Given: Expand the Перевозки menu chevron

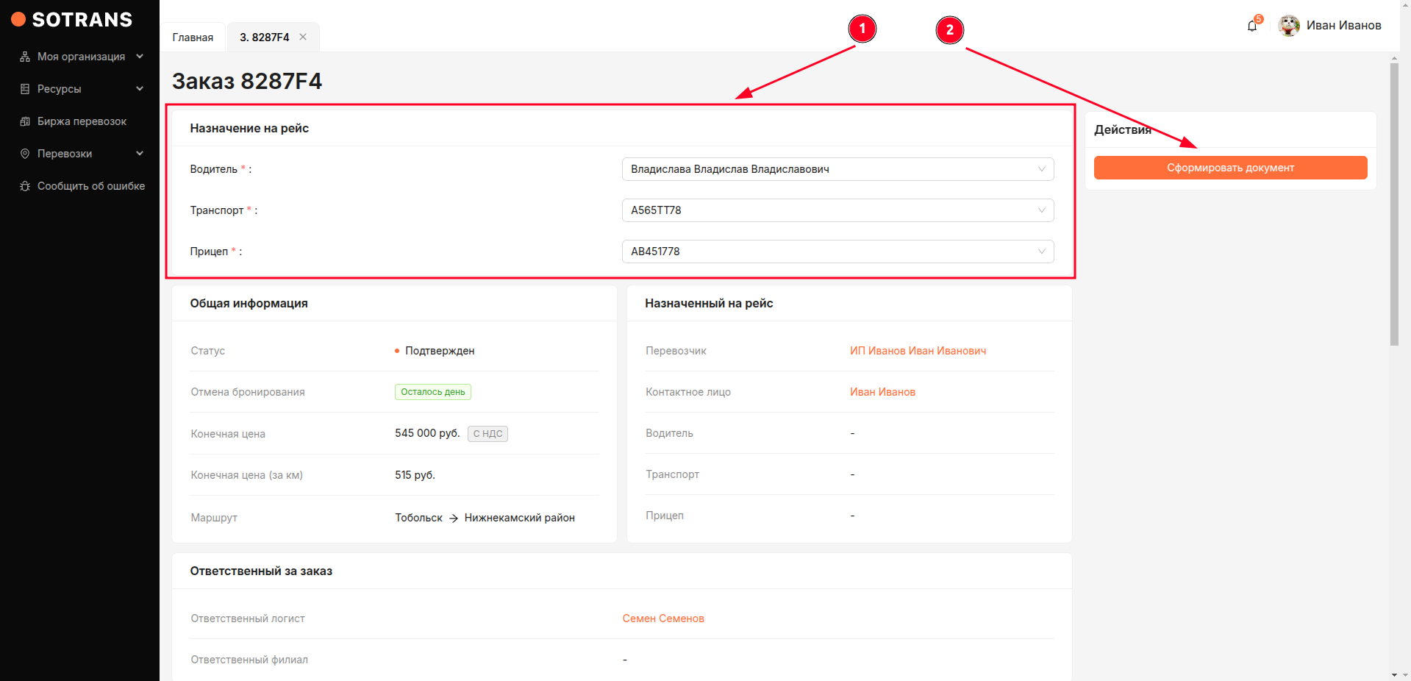Looking at the screenshot, I should pyautogui.click(x=140, y=154).
